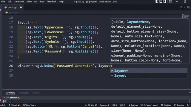Toggle the primary side bar layout icon
The width and height of the screenshot is (191, 107).
coord(157,1)
